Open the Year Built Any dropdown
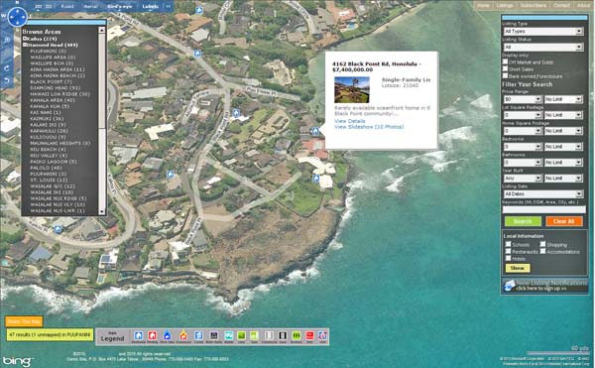 click(523, 178)
